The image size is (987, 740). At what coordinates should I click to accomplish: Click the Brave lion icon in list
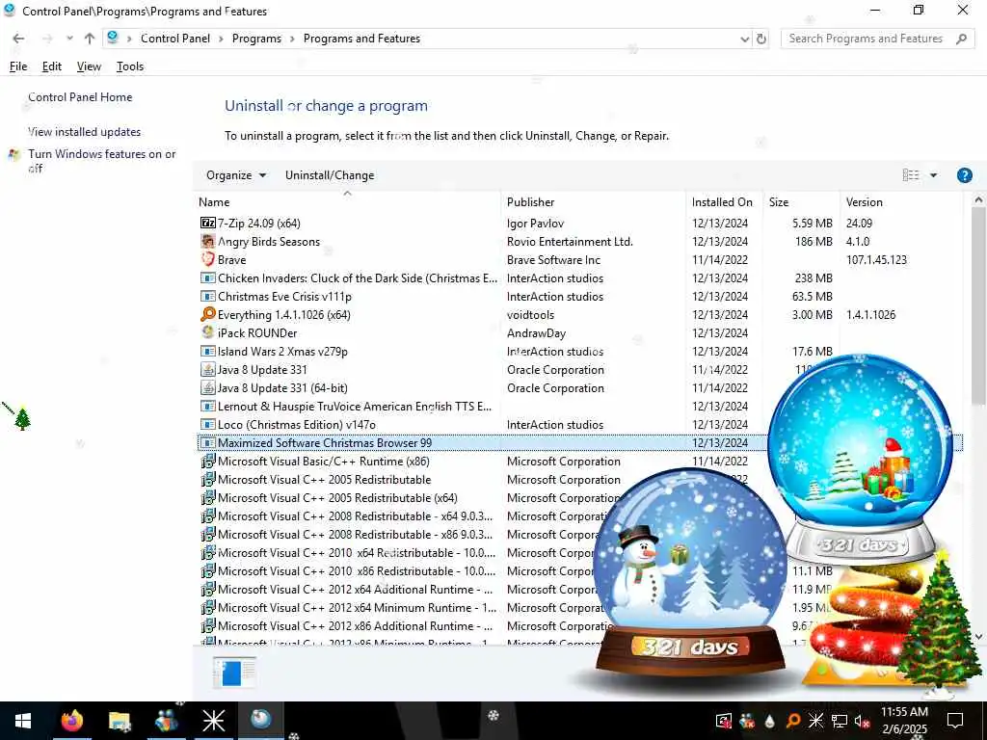(208, 259)
